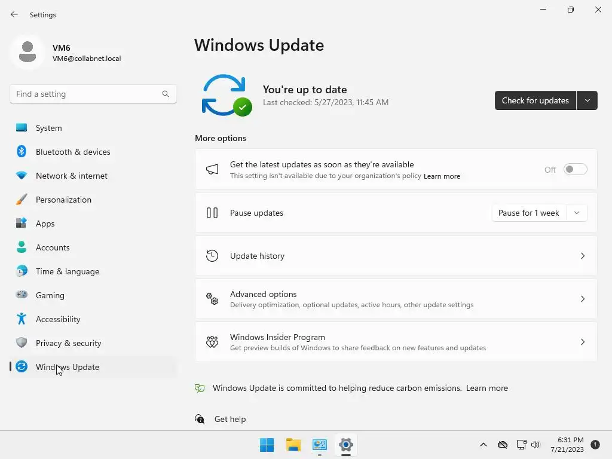Show hidden tray icons chevron

click(483, 445)
